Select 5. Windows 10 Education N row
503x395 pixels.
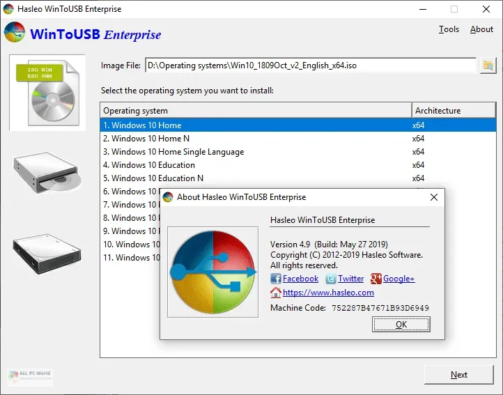click(x=298, y=178)
